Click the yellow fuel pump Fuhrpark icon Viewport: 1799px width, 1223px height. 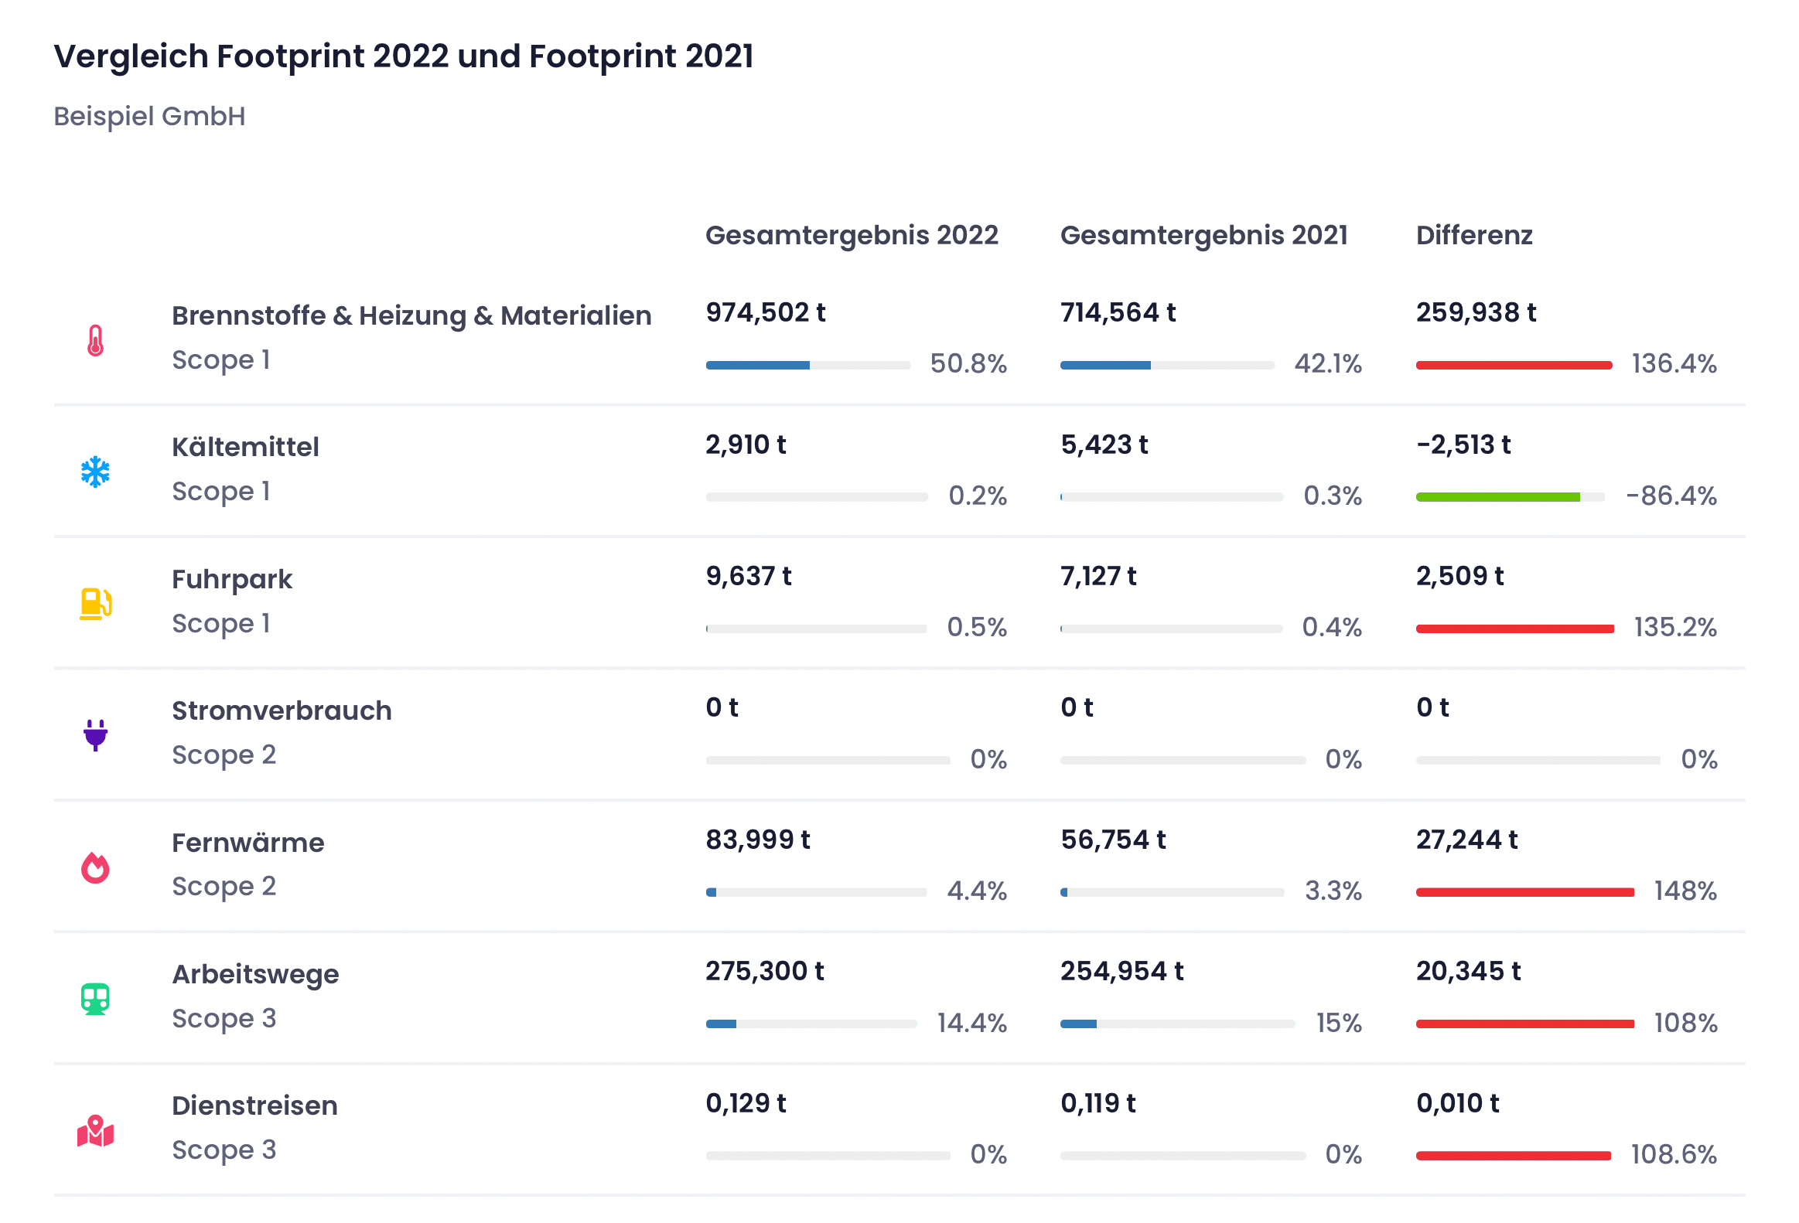click(x=95, y=603)
